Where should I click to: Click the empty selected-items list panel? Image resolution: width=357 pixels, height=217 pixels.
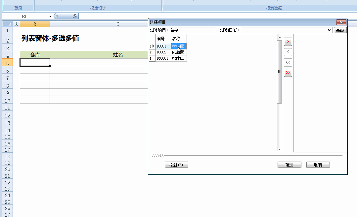click(x=320, y=93)
